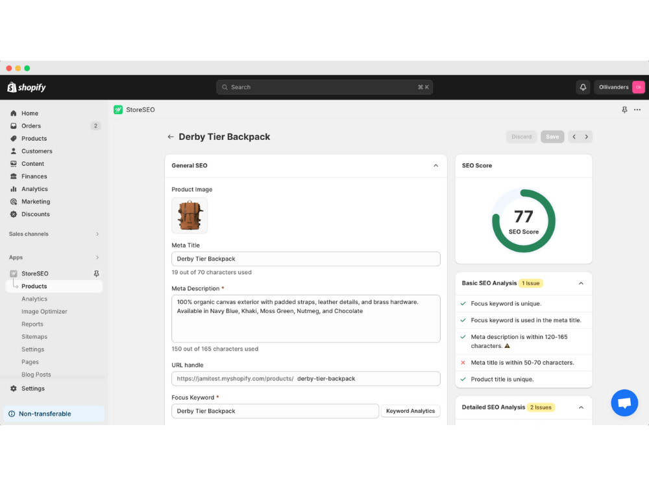Click the Discard button
The width and height of the screenshot is (649, 486).
coord(521,137)
